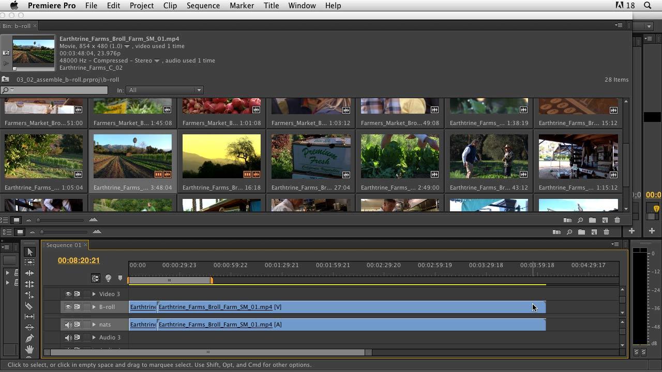Select the Ripple Edit tool

coord(29,273)
